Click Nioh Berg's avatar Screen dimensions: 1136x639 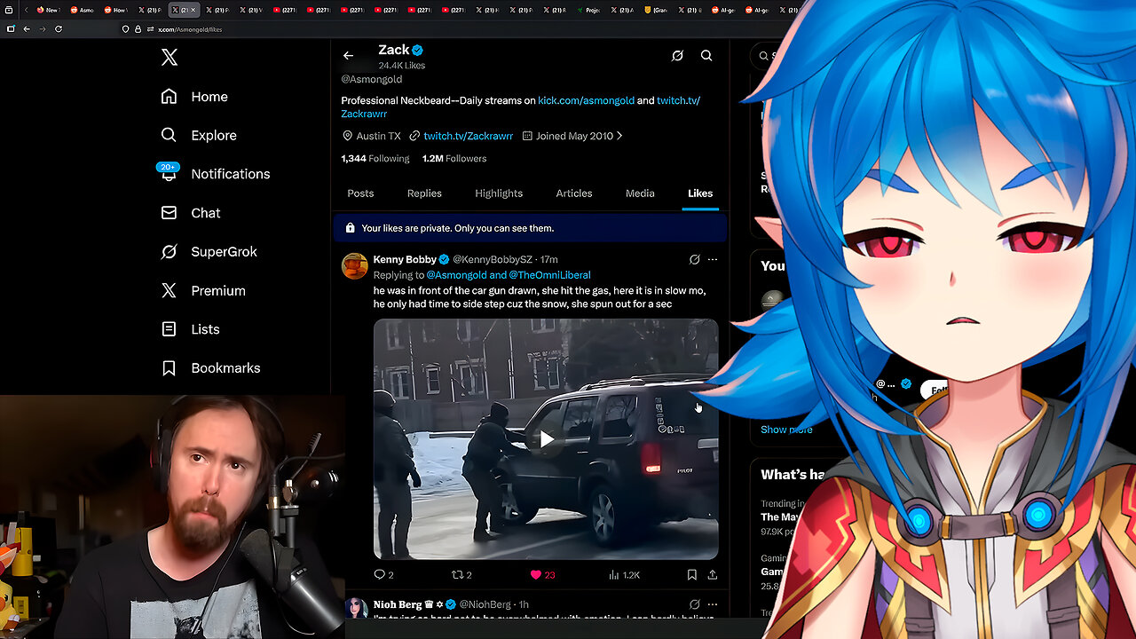[355, 609]
